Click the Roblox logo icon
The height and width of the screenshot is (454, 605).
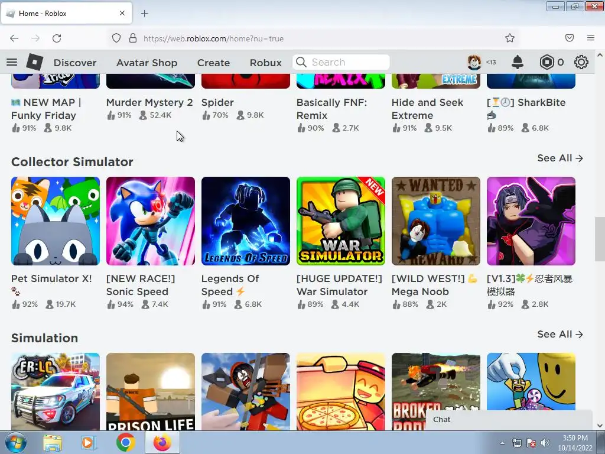coord(35,62)
